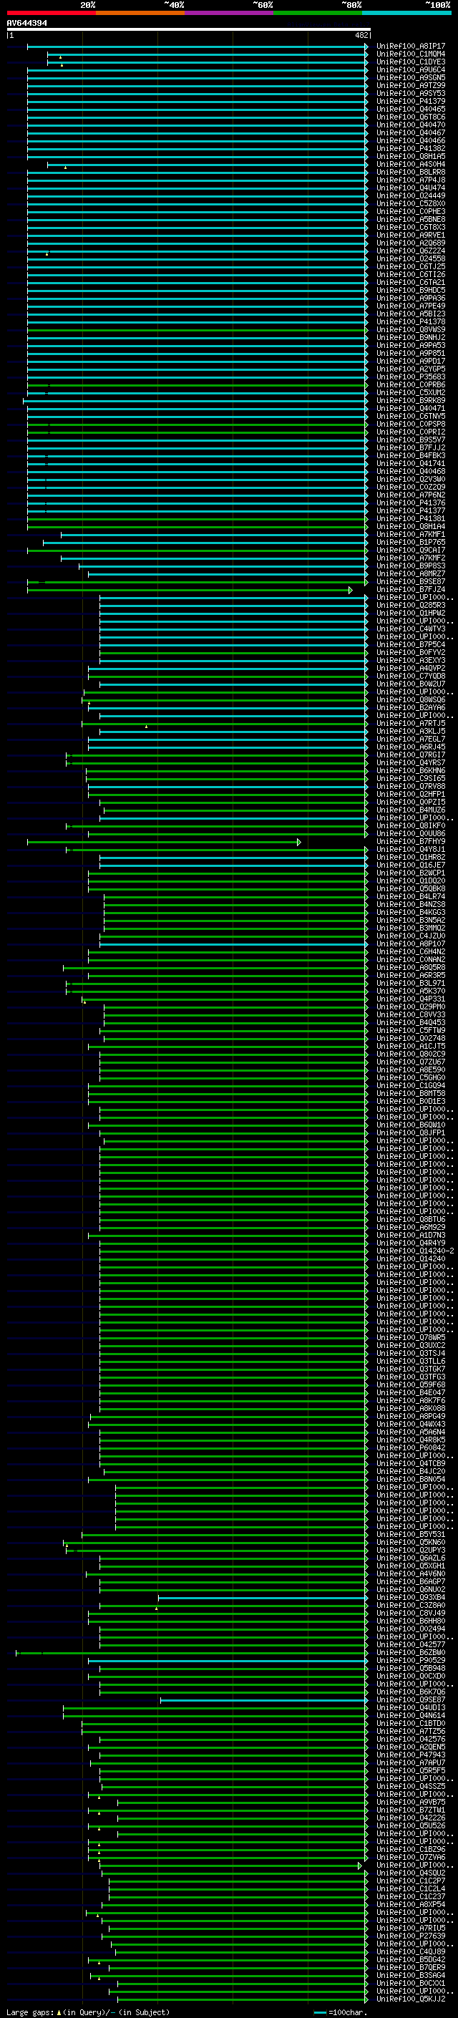The height and width of the screenshot is (2018, 458).
Task: Click hit UniRef100_Q6T8C6
Action: click(x=410, y=117)
